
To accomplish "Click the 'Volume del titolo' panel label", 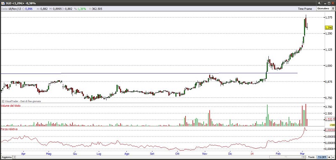I will [11, 106].
